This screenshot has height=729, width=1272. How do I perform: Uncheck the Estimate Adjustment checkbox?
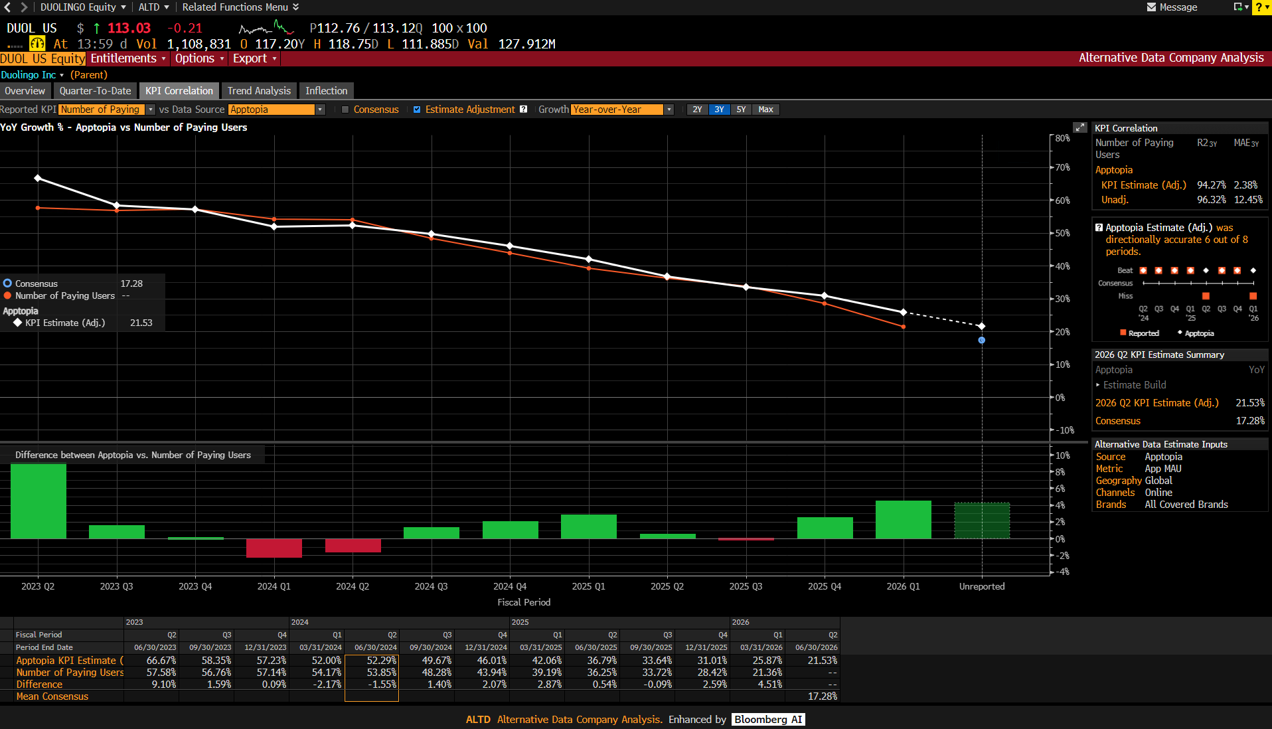click(x=417, y=110)
